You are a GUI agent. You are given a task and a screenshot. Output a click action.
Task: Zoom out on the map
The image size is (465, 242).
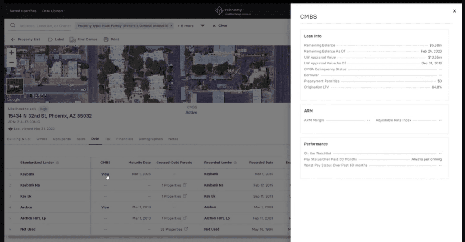[11, 63]
